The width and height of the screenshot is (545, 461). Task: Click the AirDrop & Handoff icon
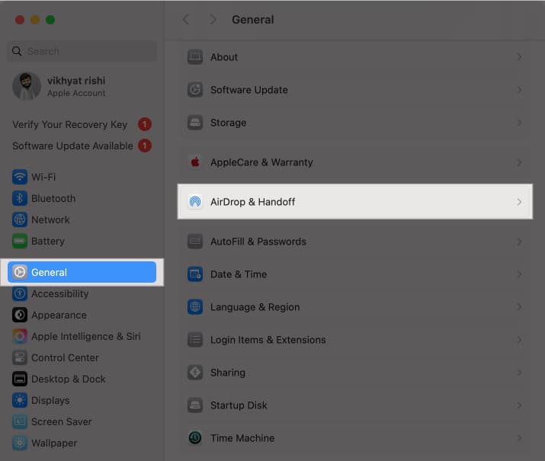point(195,201)
